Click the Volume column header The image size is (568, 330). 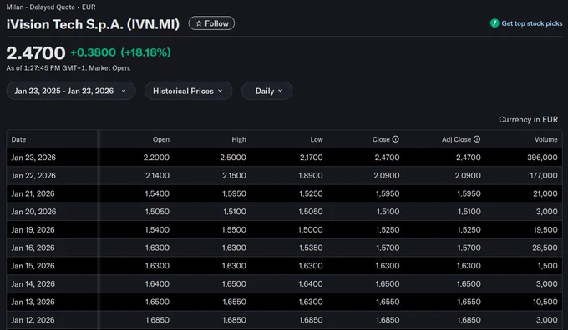tap(546, 139)
